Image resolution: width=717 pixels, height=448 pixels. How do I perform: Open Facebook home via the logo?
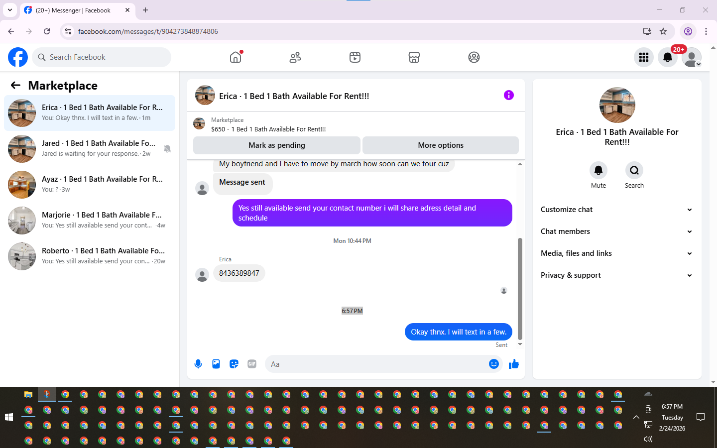pos(18,57)
